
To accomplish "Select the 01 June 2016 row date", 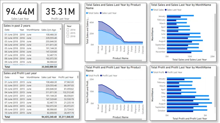I will pyautogui.click(x=11, y=35).
